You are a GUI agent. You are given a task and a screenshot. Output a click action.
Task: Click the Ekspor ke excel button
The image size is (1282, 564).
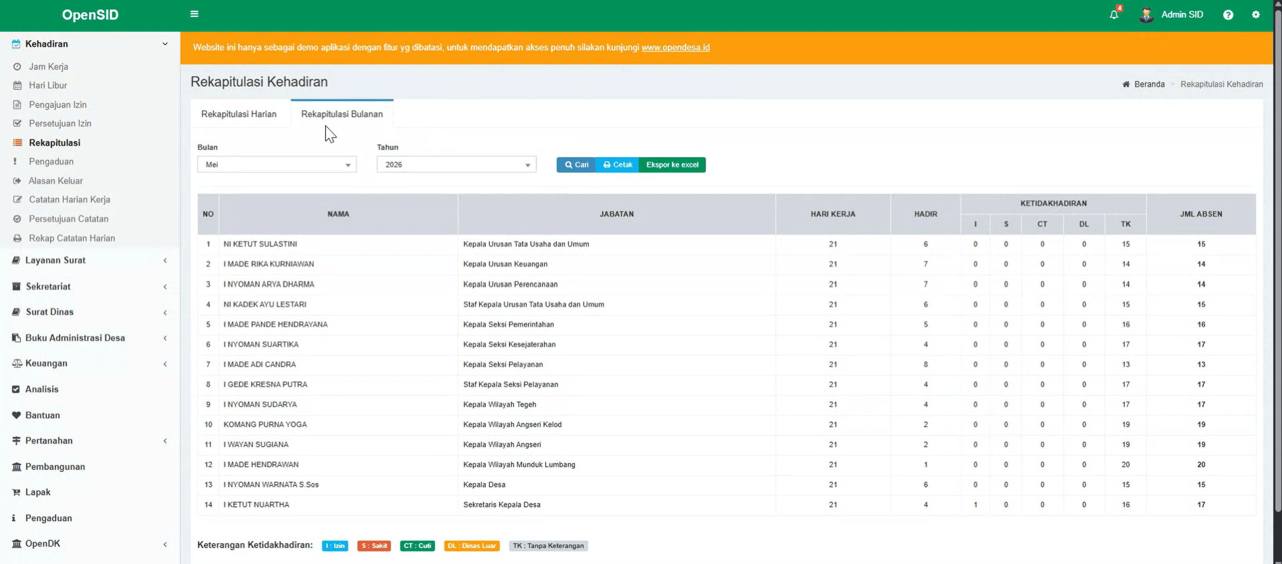[x=672, y=164]
